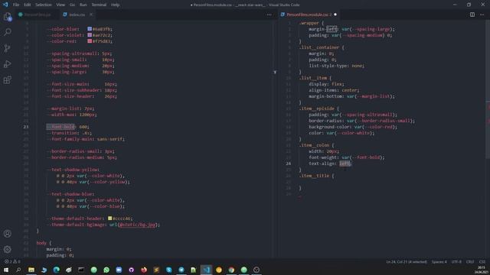Open the View menu
490x275 pixels.
pyautogui.click(x=60, y=5)
